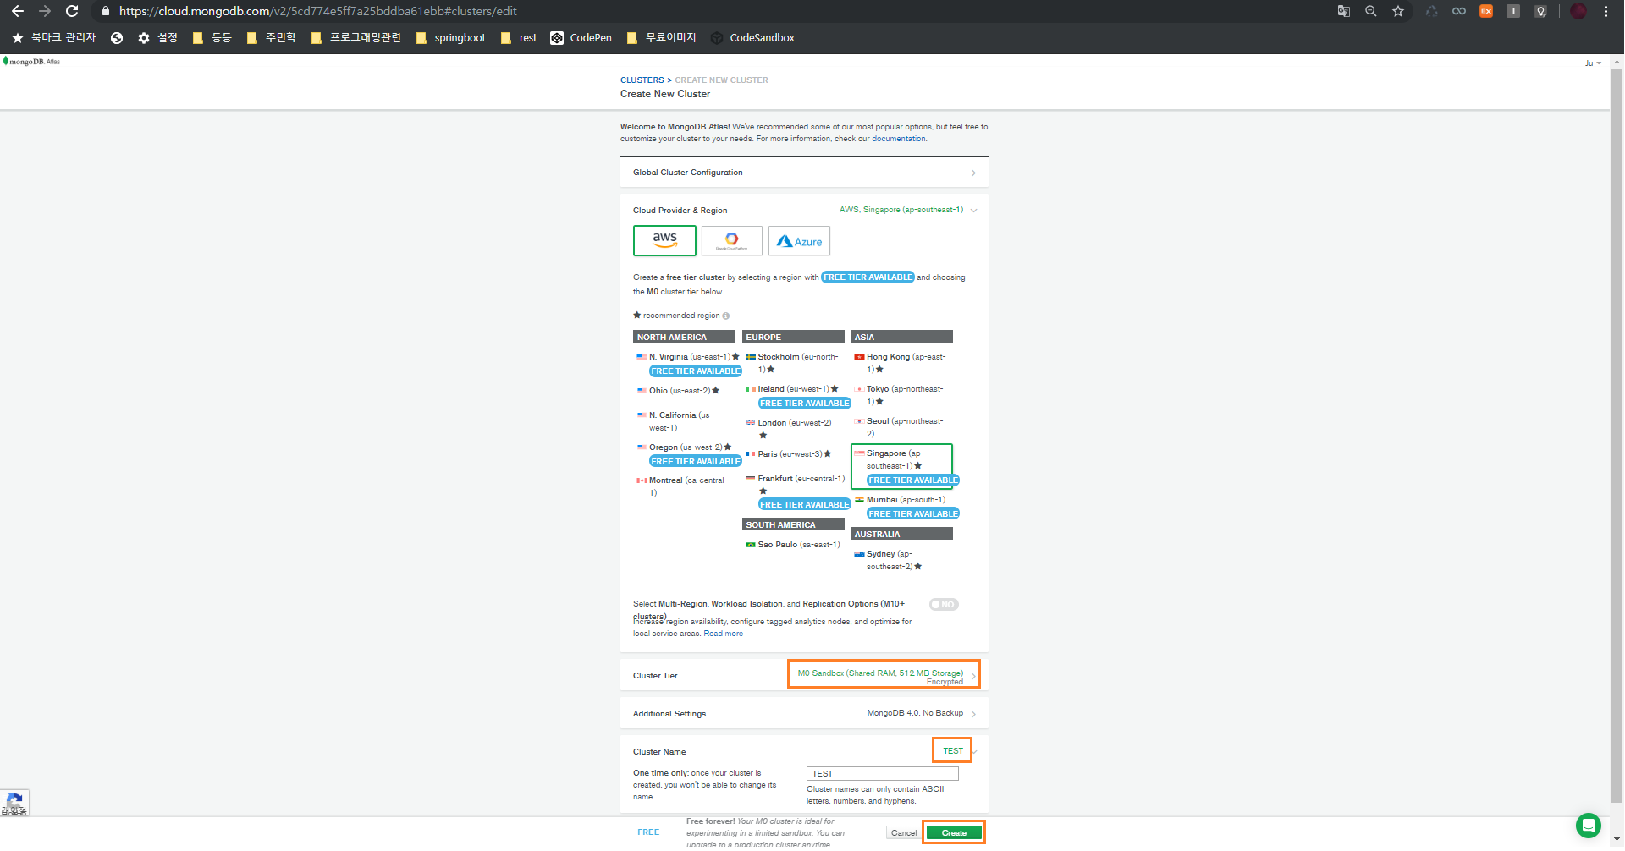The image size is (1625, 851).
Task: Open the user account dropdown Ju
Action: tap(1593, 63)
